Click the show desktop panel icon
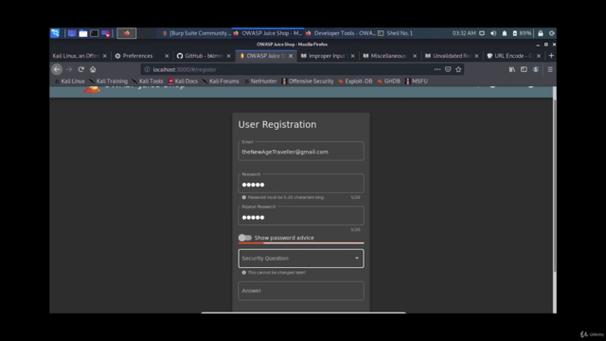The width and height of the screenshot is (606, 341). click(72, 33)
